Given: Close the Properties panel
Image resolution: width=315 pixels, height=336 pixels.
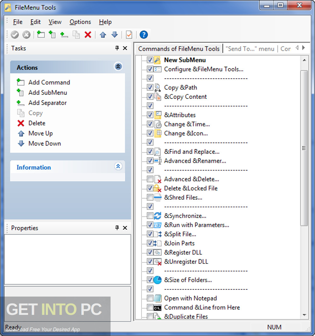Looking at the screenshot, I should tap(125, 228).
